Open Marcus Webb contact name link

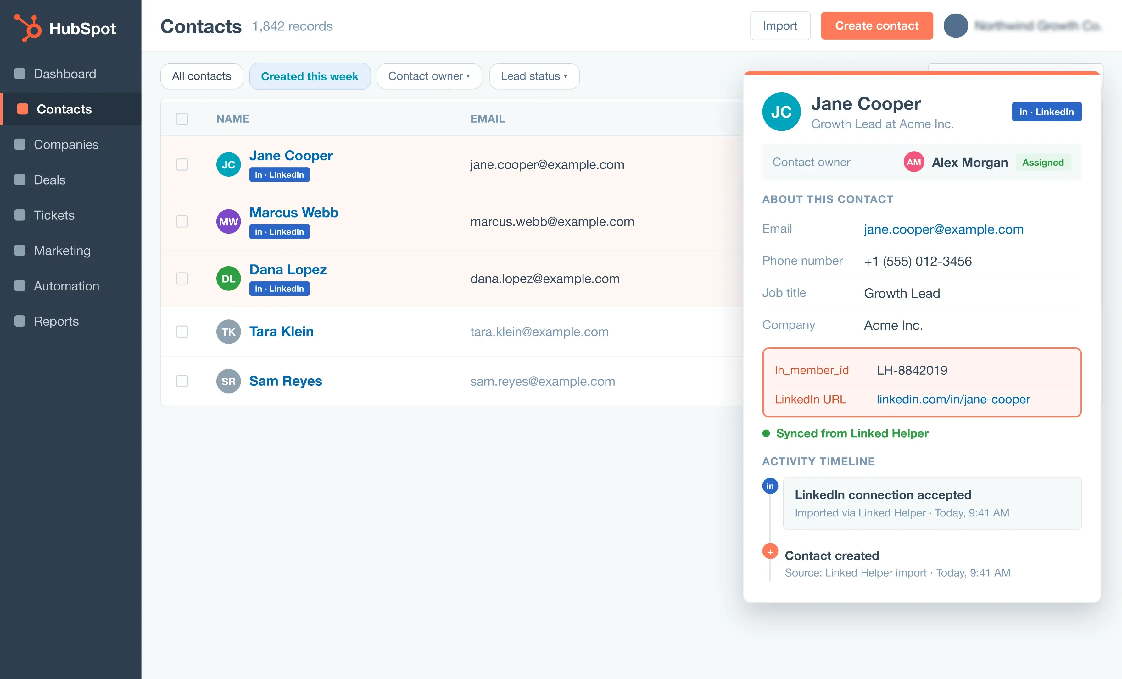294,213
